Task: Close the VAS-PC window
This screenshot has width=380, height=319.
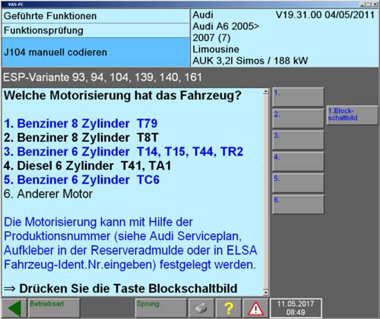Action: coord(375,5)
